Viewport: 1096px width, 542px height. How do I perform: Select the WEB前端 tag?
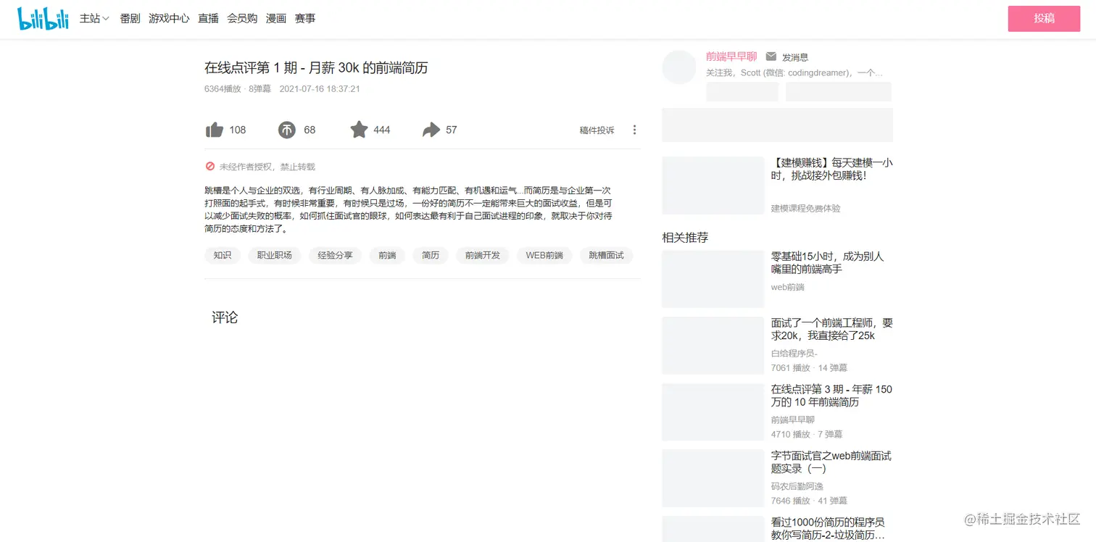pos(544,255)
